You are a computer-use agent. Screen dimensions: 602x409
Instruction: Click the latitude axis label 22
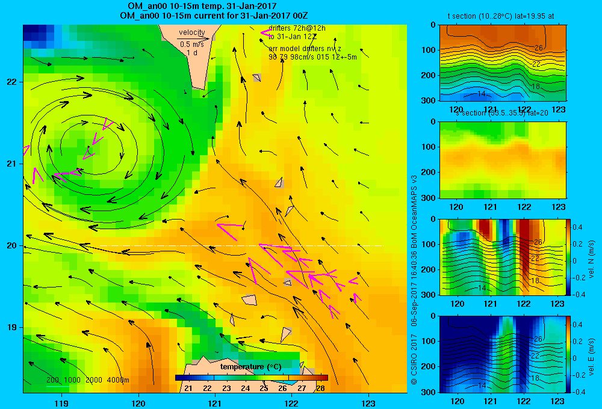[x=11, y=82]
